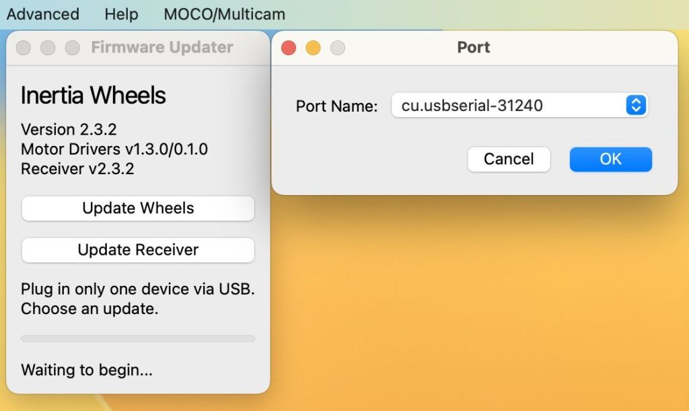Screen dimensions: 689x411
Task: Click the firmware update progress bar
Action: [138, 338]
